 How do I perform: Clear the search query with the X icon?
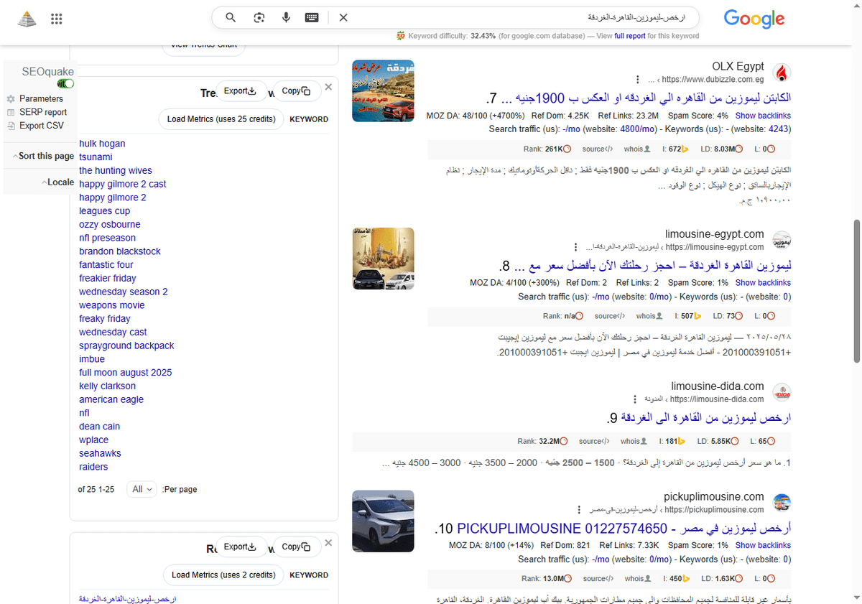click(x=343, y=17)
